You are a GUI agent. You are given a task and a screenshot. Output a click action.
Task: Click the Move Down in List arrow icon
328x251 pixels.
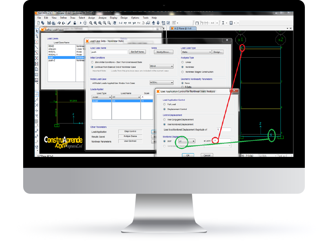(x=158, y=23)
